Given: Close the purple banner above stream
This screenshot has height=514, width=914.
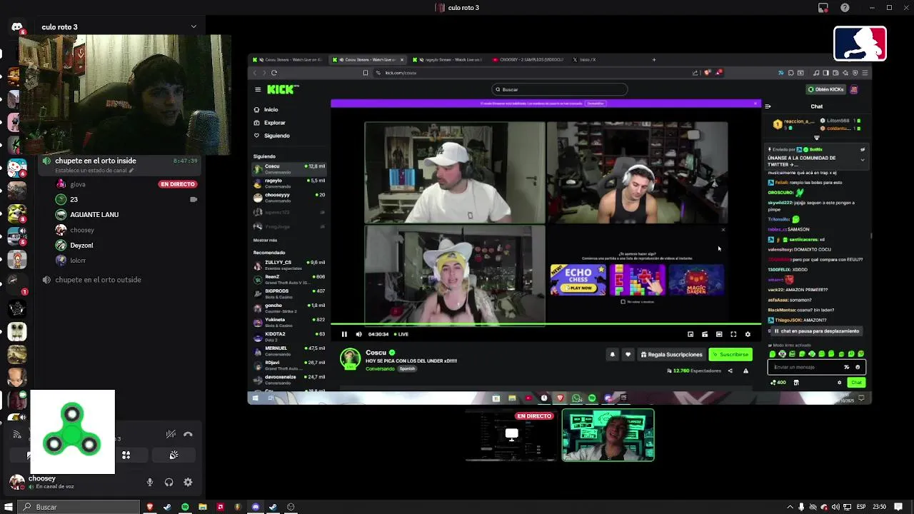Looking at the screenshot, I should (755, 104).
